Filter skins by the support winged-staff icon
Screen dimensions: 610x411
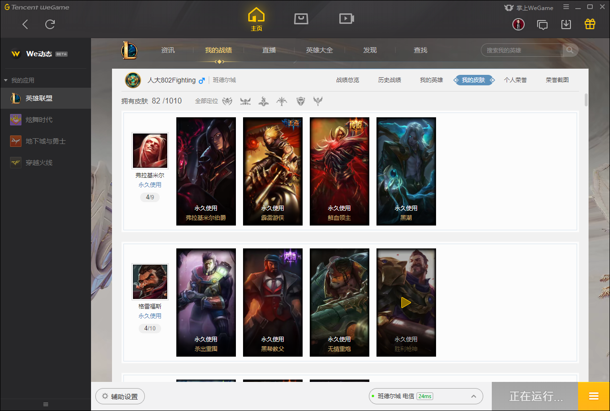point(318,101)
